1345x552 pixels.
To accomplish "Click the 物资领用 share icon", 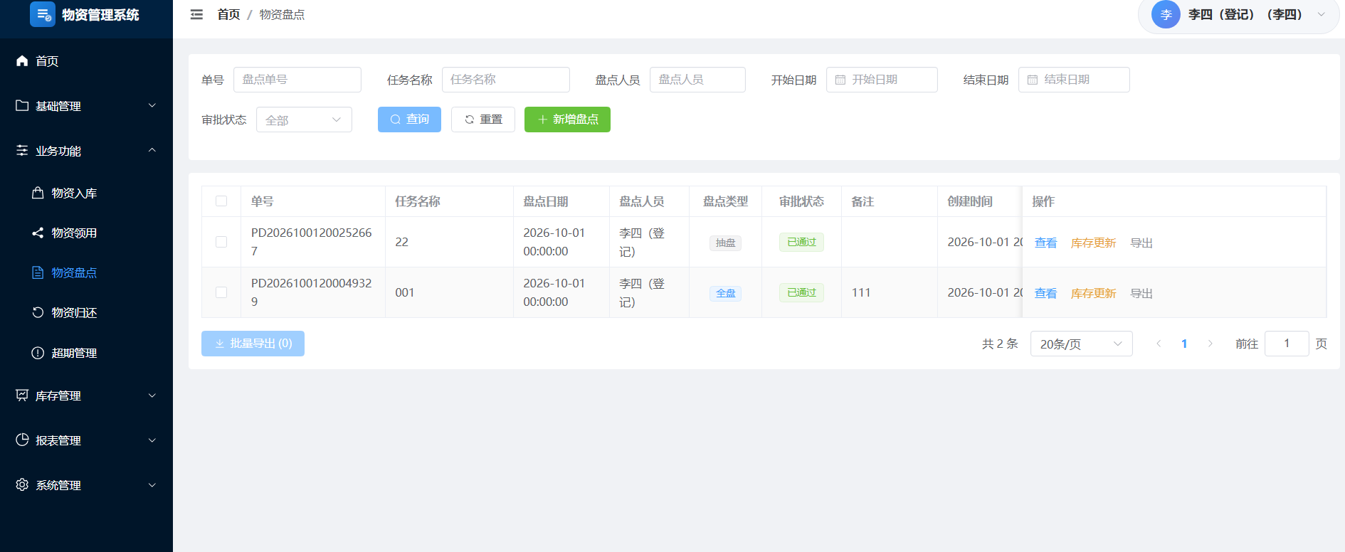I will 38,233.
